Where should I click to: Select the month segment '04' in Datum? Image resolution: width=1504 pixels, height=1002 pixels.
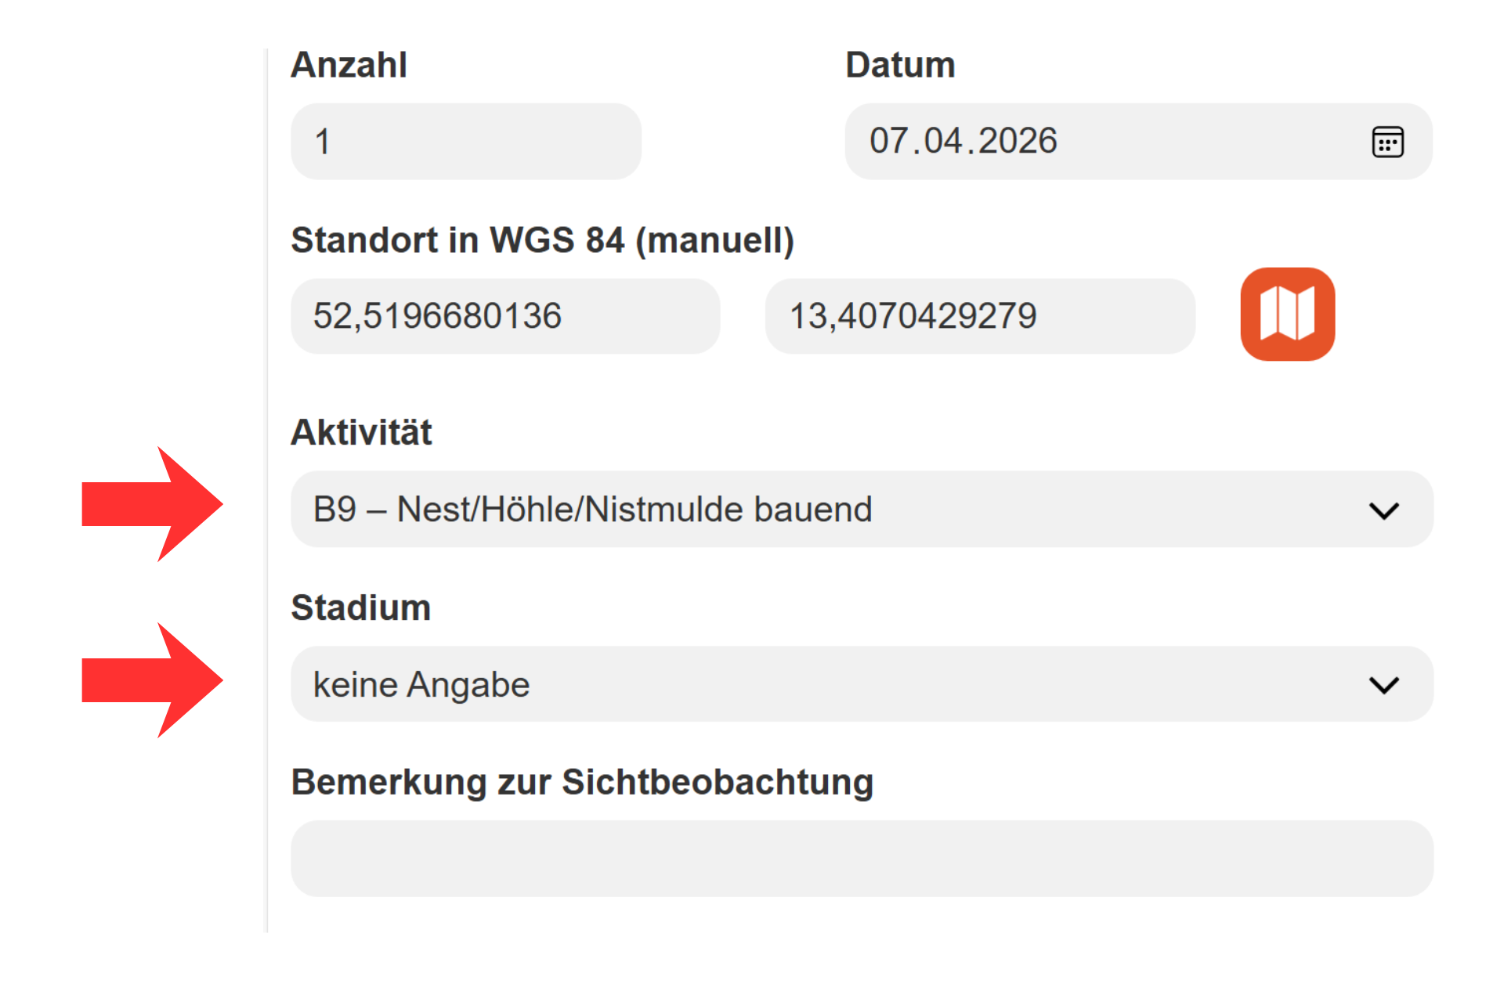(942, 142)
